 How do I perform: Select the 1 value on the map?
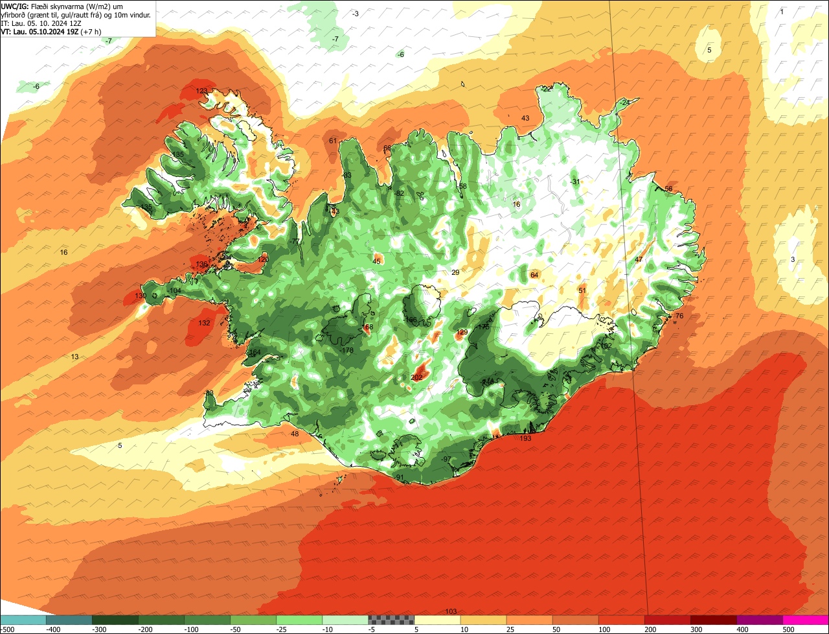click(782, 12)
